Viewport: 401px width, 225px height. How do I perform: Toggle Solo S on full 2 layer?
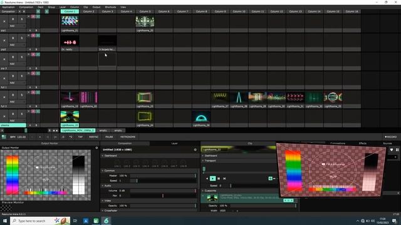click(22, 95)
